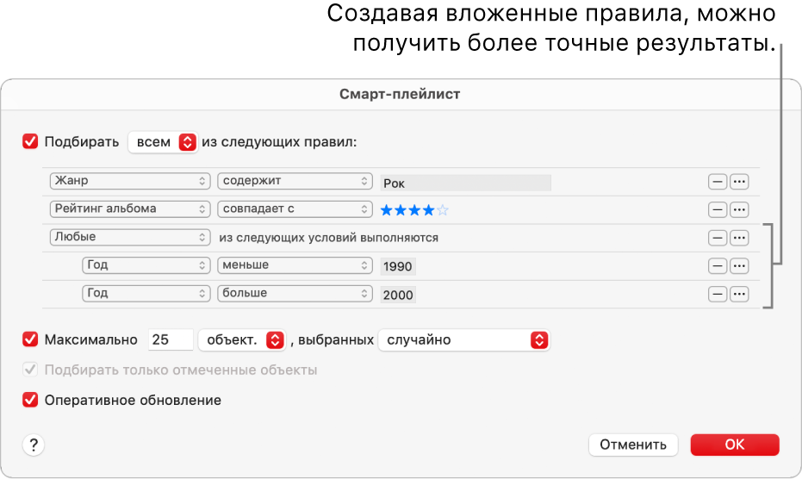Click ellipsis button on Рейтинг альбома row
Image resolution: width=802 pixels, height=479 pixels.
coord(739,209)
